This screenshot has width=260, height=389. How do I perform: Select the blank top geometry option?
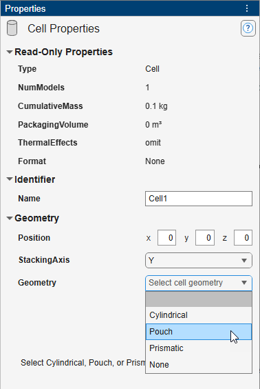tap(199, 299)
